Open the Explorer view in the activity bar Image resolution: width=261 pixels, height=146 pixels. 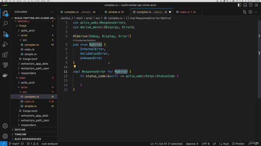[5, 13]
